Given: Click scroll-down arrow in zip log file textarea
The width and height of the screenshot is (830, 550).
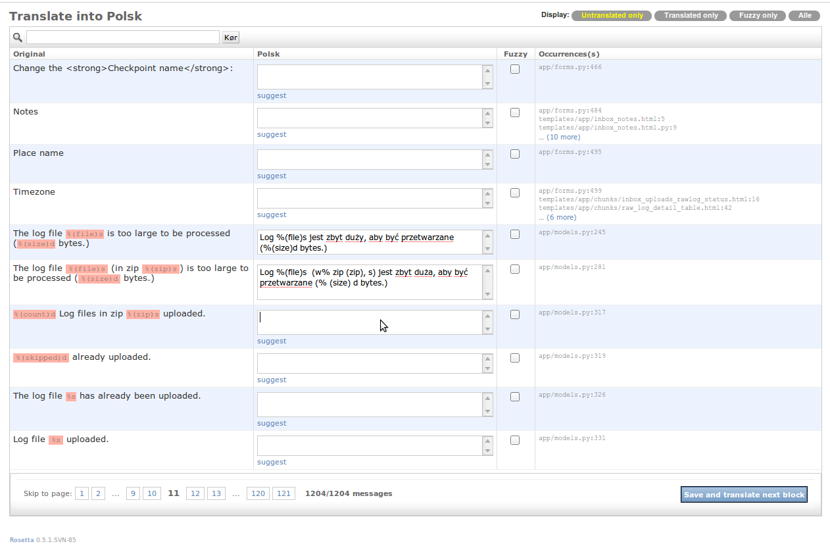Looking at the screenshot, I should [x=487, y=294].
